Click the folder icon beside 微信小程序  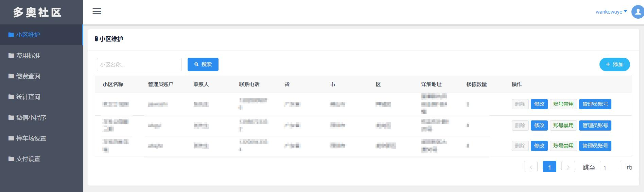pyautogui.click(x=11, y=117)
